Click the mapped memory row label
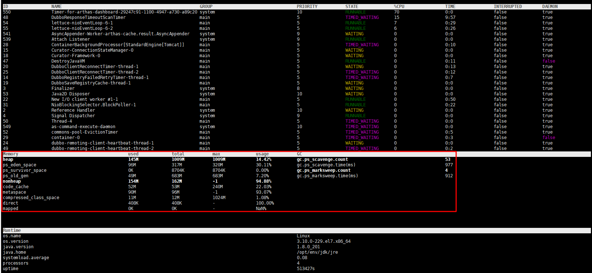The height and width of the screenshot is (273, 592). 11,209
